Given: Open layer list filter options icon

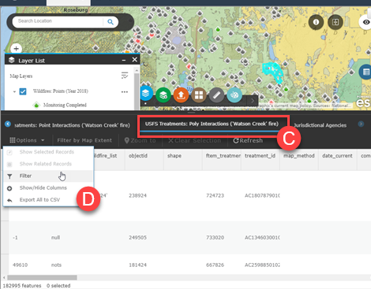Looking at the screenshot, I should (125, 76).
